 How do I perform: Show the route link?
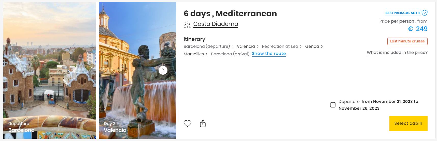(x=269, y=54)
